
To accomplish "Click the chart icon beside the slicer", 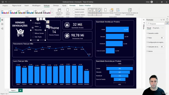I will point(48,22).
